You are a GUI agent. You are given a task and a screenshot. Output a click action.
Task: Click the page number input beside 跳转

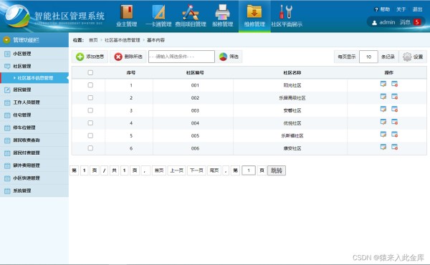click(249, 170)
